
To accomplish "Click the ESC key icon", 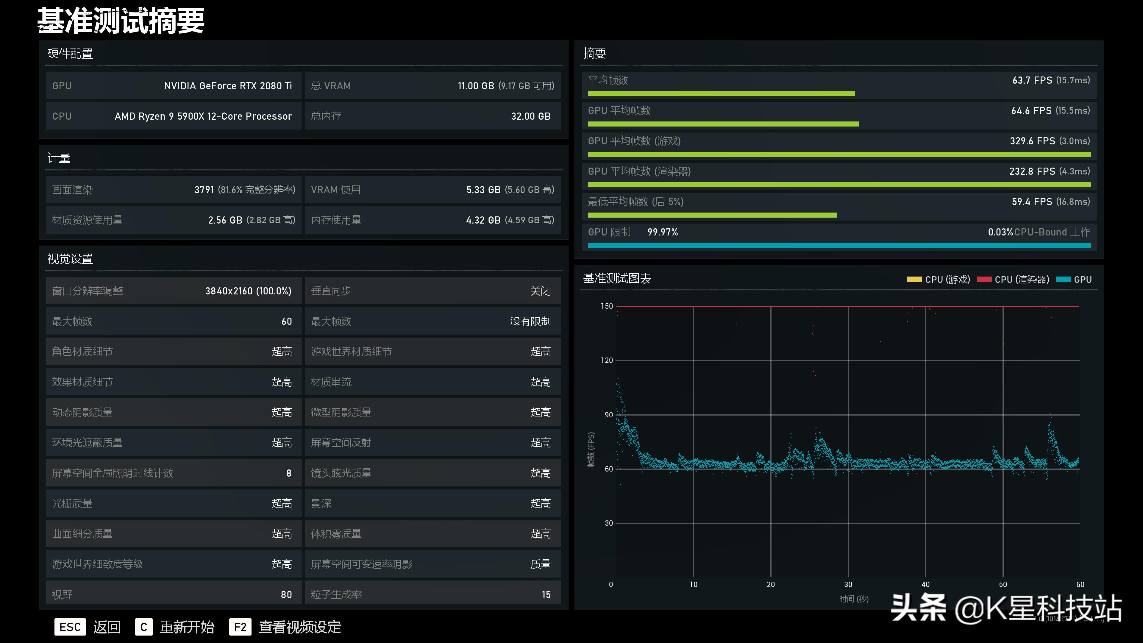I will (70, 627).
